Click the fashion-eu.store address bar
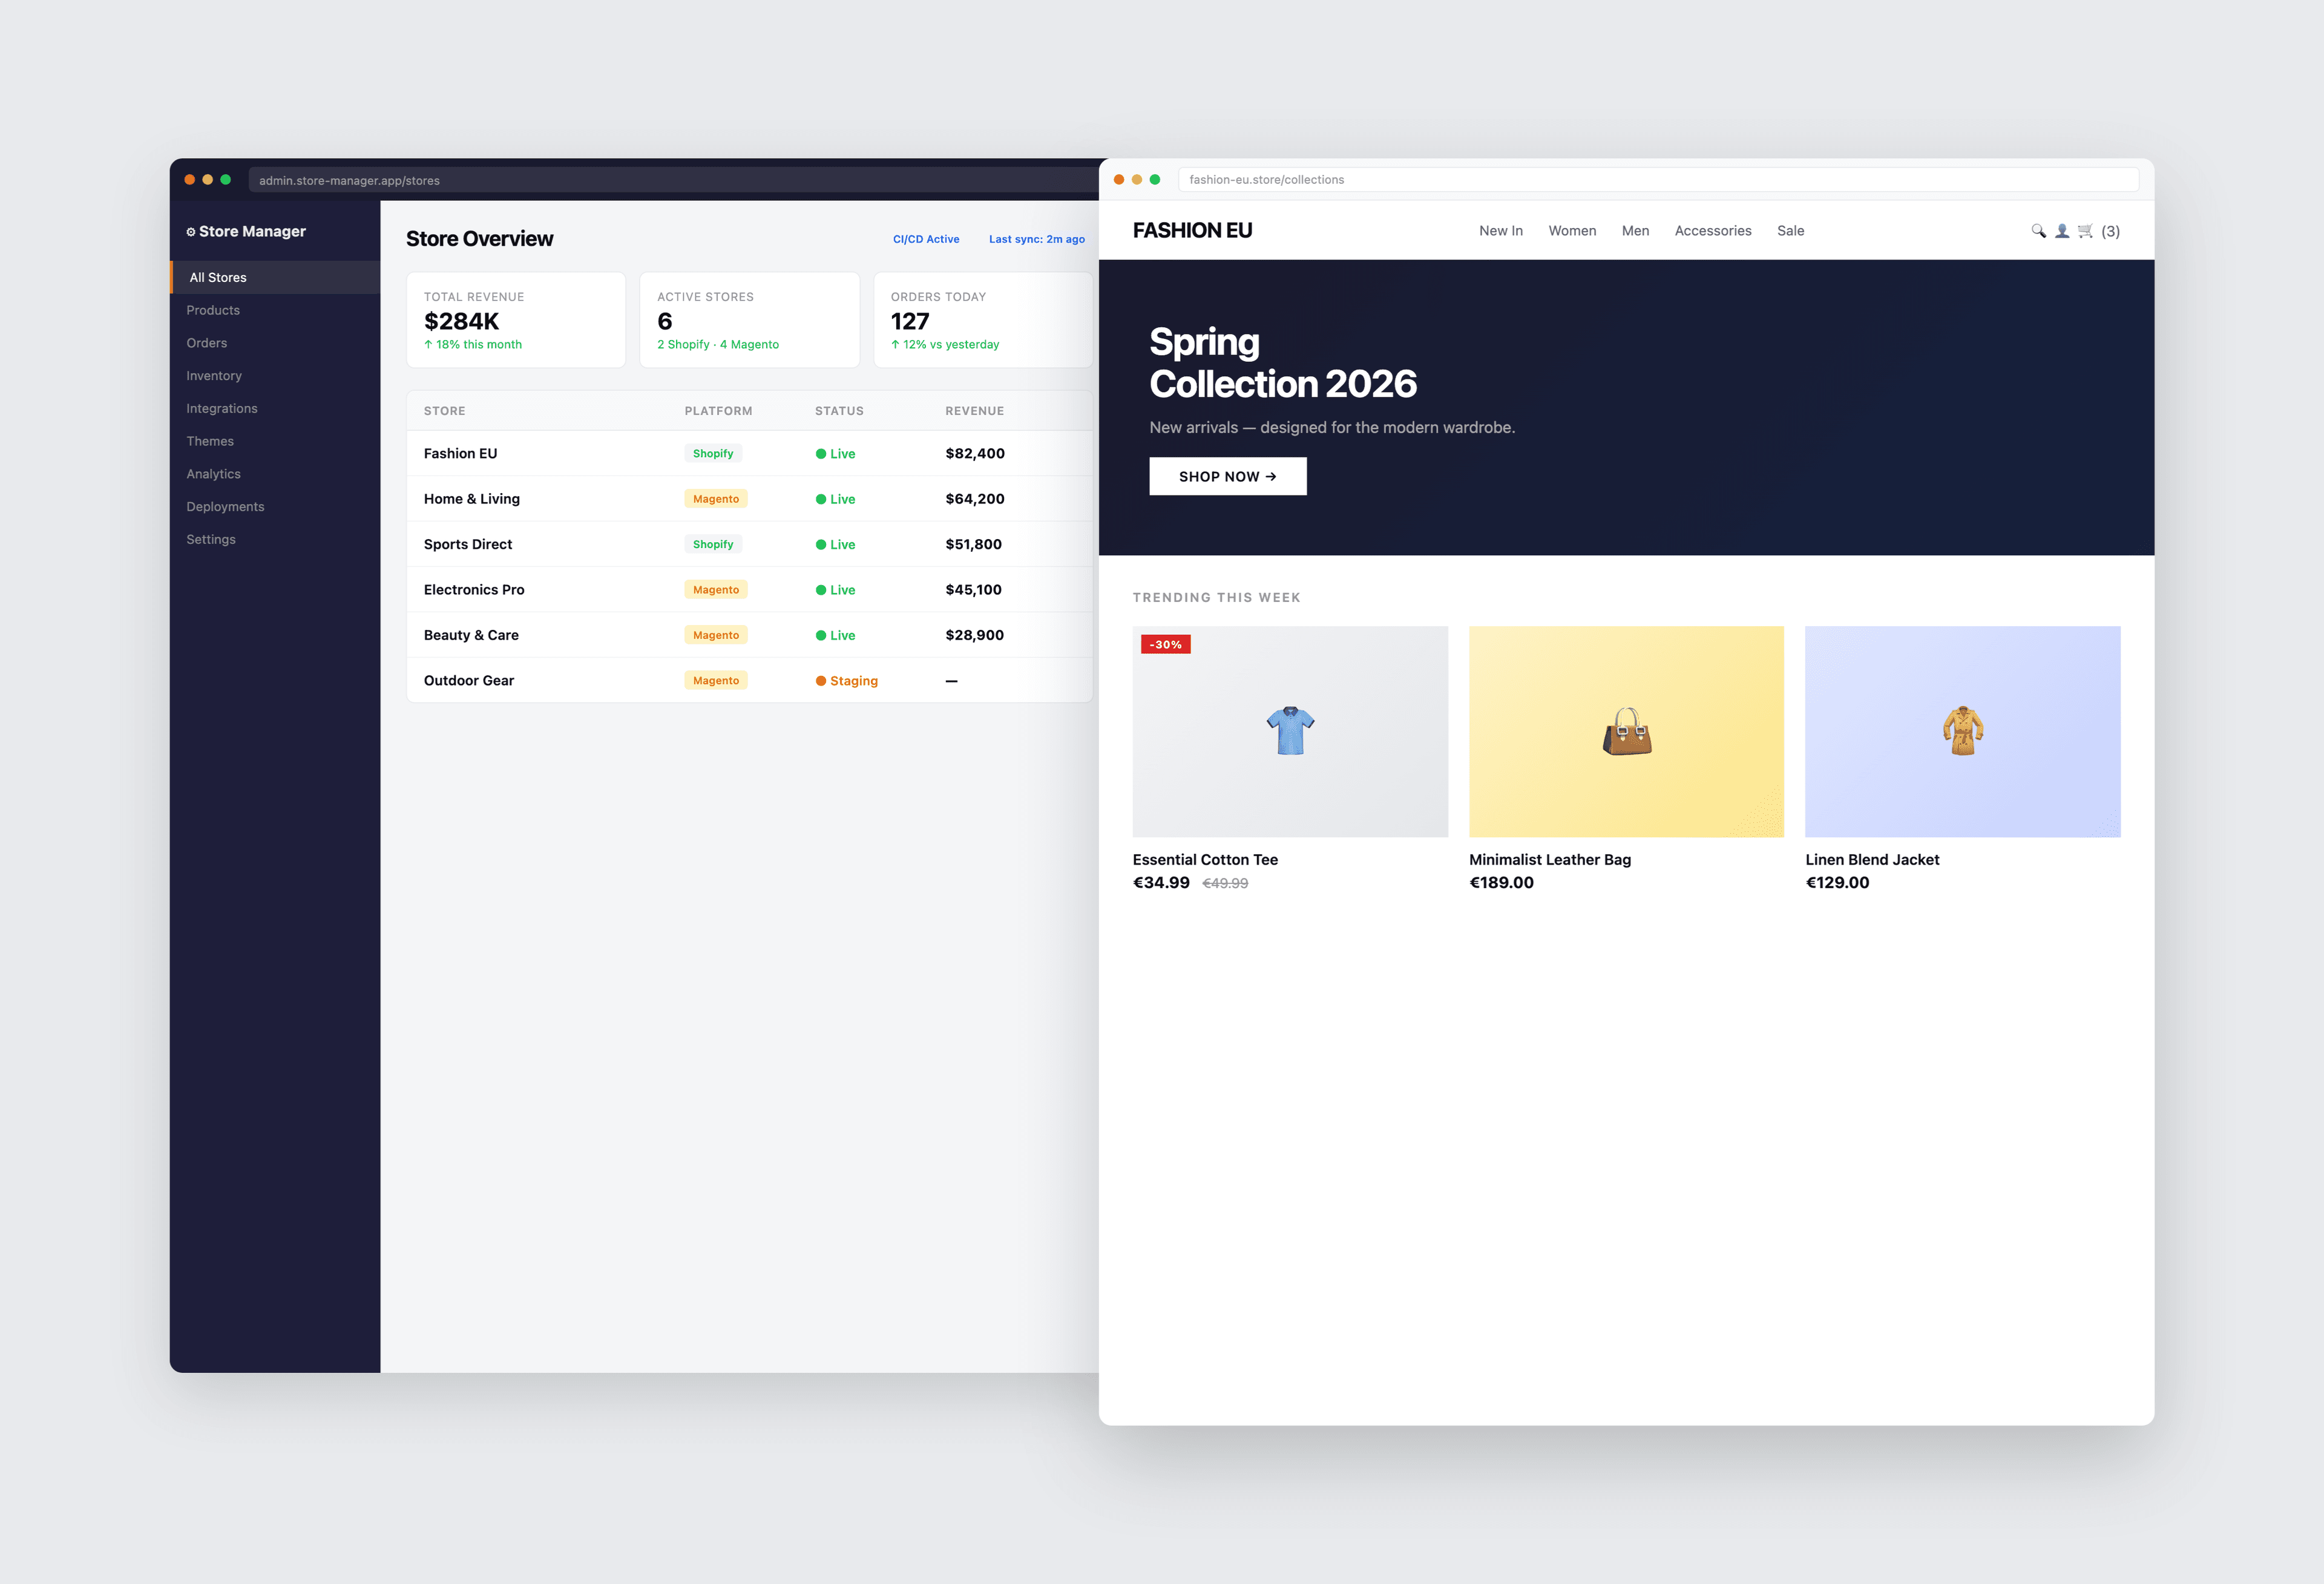 (x=1660, y=179)
